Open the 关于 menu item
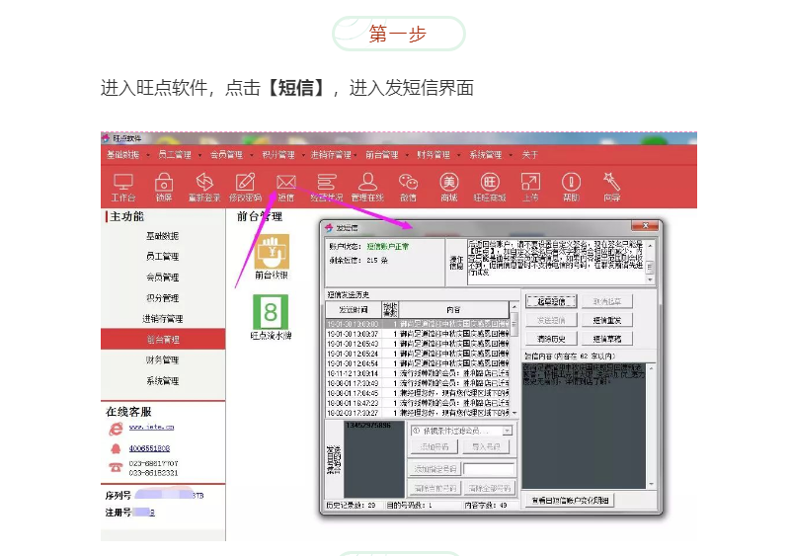Image resolution: width=790 pixels, height=556 pixels. point(529,155)
